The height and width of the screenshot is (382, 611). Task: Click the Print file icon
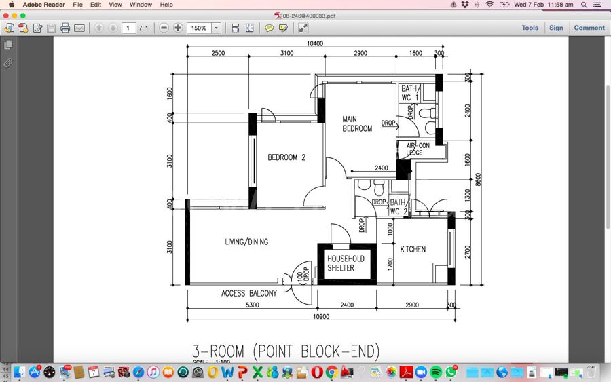(65, 28)
